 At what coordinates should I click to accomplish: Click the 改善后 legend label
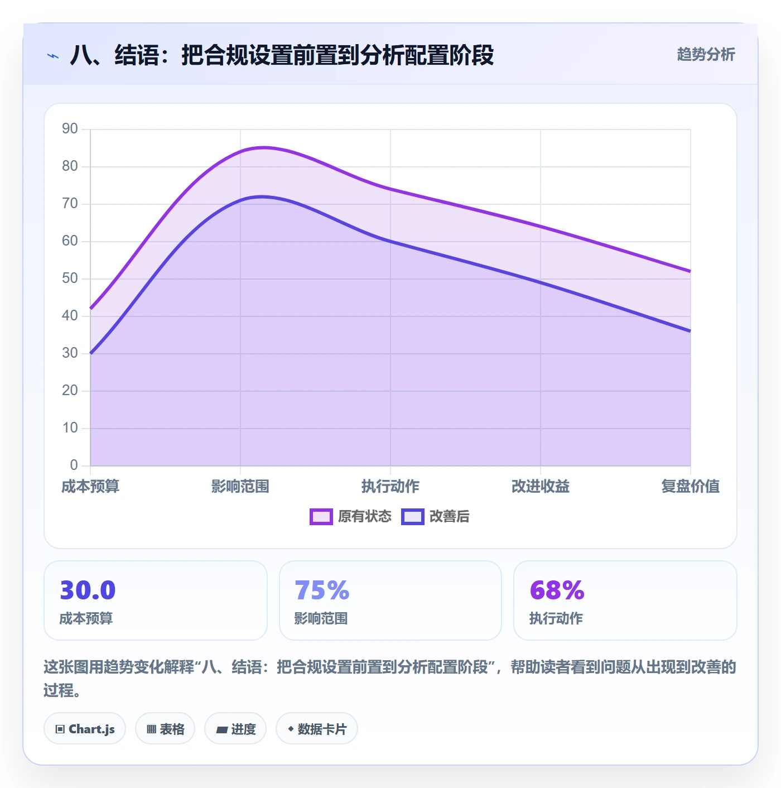coord(449,517)
